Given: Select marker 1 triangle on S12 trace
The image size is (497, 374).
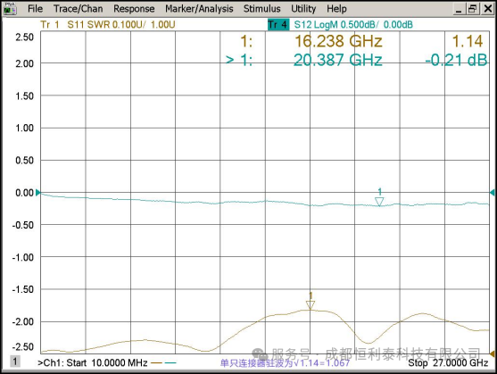Looking at the screenshot, I should point(379,201).
